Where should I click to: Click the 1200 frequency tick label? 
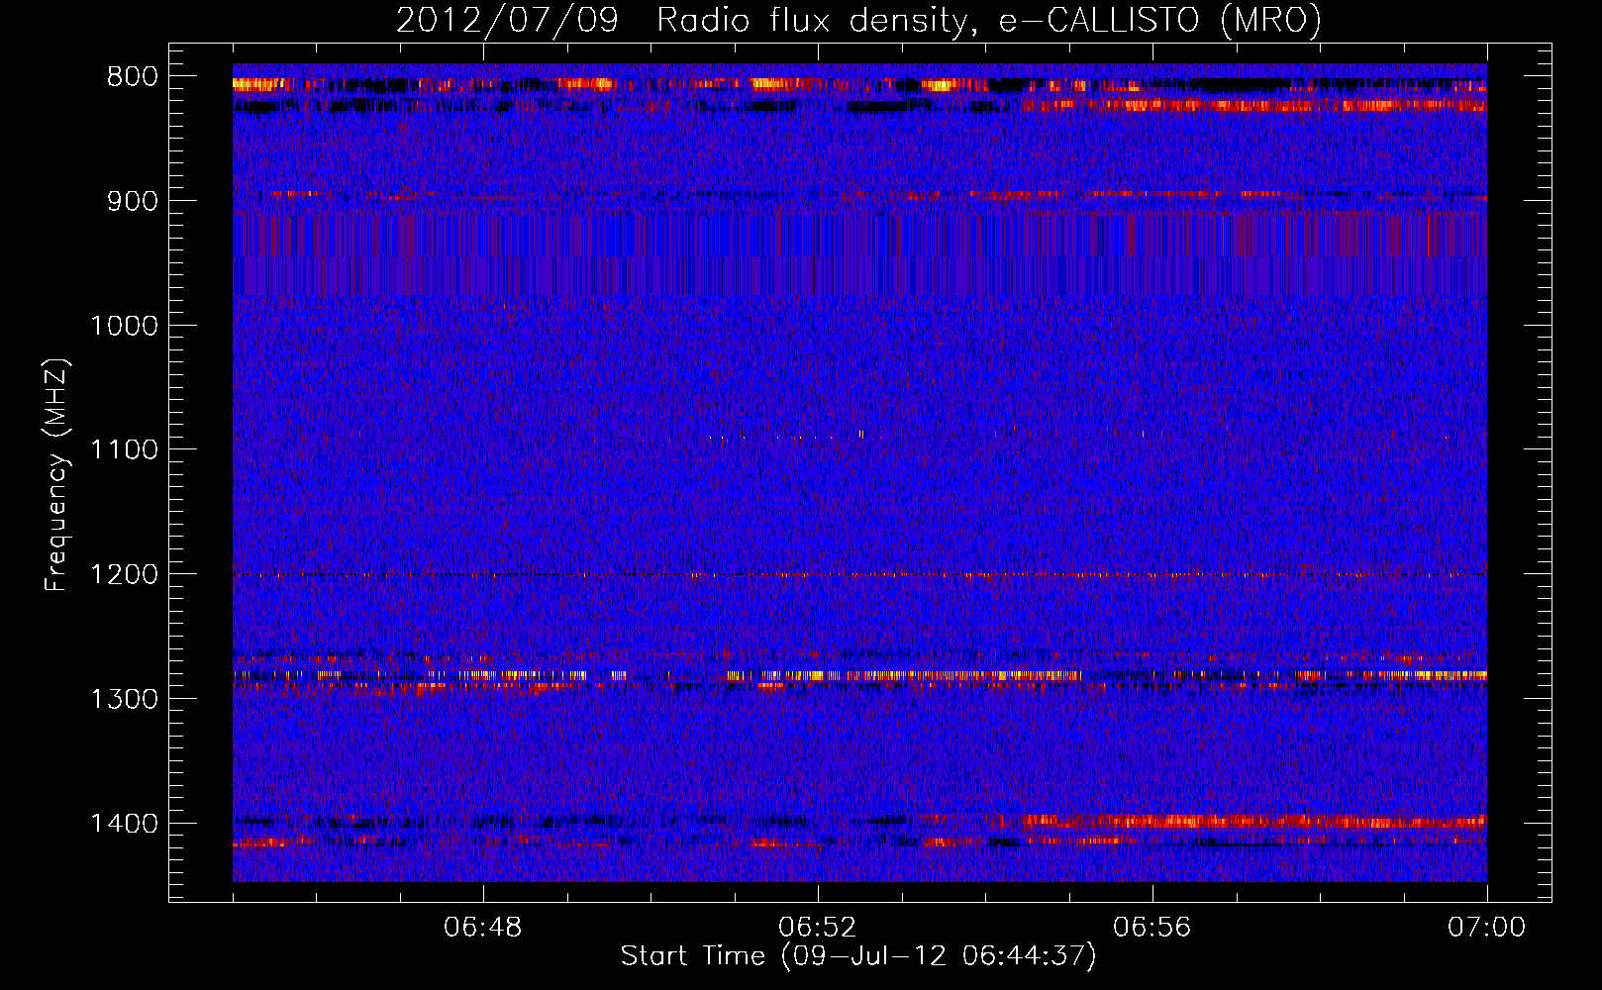(124, 575)
